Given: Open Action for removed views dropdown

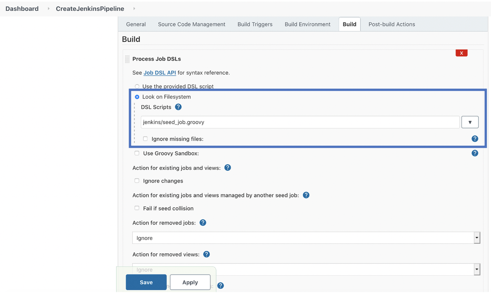Looking at the screenshot, I should click(306, 270).
